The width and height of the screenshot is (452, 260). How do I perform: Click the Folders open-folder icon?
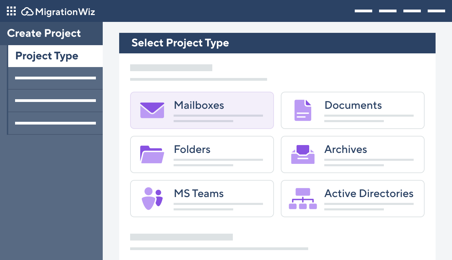coord(152,154)
